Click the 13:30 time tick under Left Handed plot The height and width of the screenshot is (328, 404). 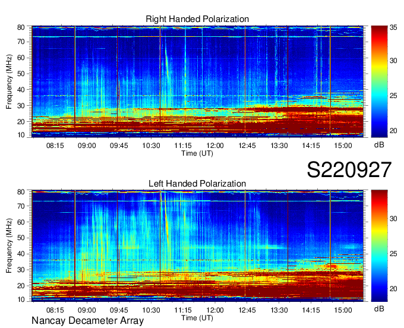point(279,310)
